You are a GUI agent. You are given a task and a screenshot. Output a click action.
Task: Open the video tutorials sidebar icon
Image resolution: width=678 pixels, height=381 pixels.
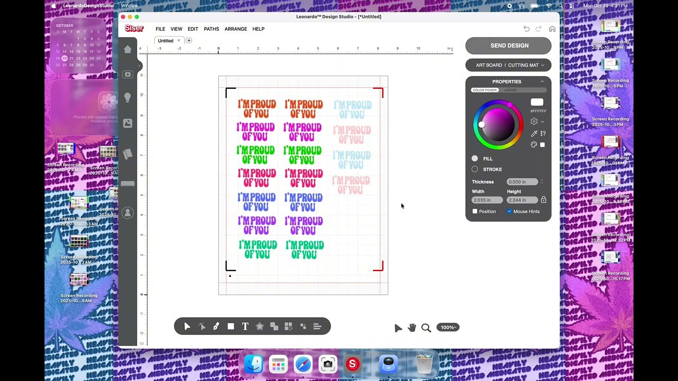128,75
